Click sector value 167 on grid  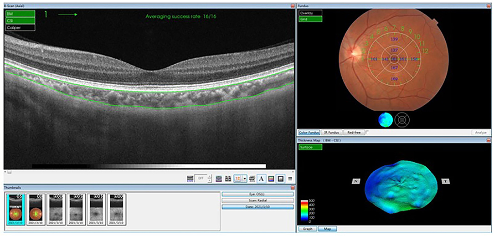394,68
